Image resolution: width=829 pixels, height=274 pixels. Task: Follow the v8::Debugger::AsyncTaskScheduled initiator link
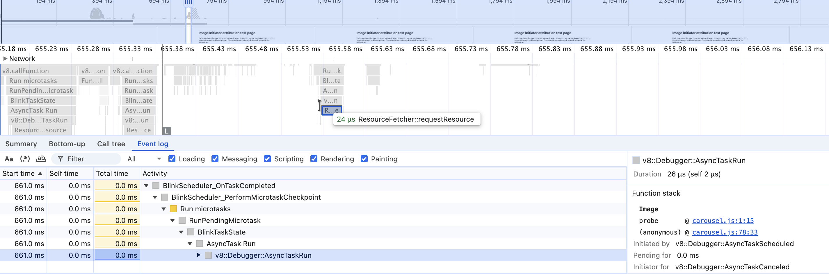pyautogui.click(x=734, y=244)
